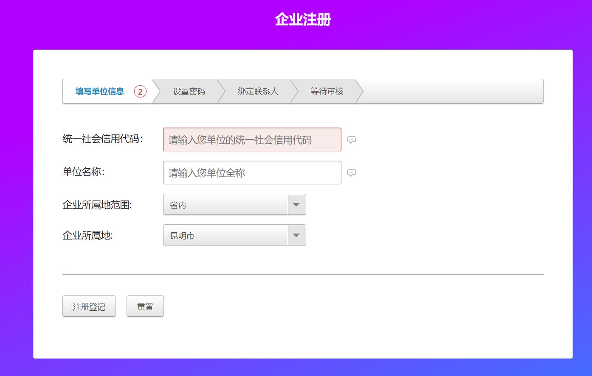This screenshot has height=376, width=592.
Task: Click the 重置 button
Action: click(x=145, y=306)
